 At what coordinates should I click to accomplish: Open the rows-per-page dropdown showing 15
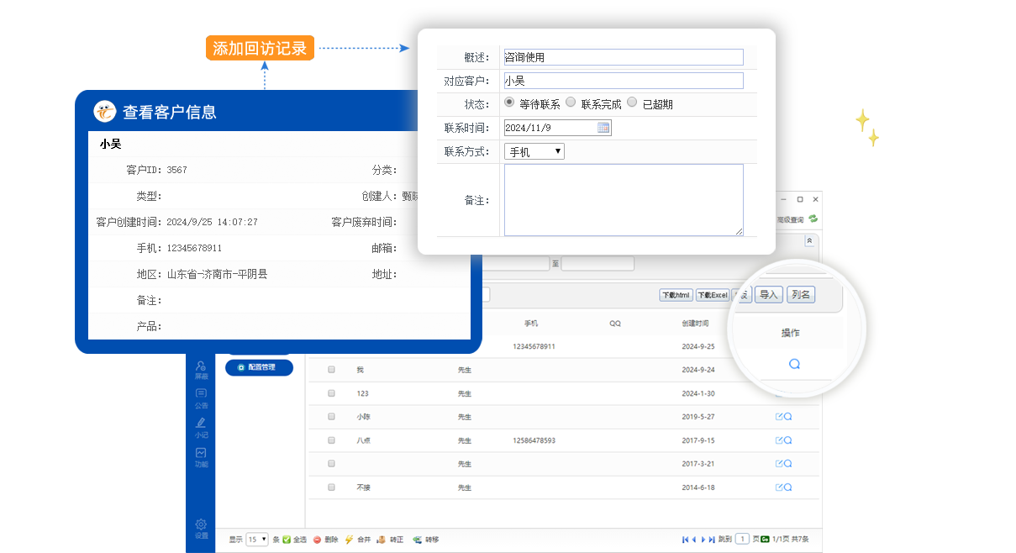(x=257, y=540)
